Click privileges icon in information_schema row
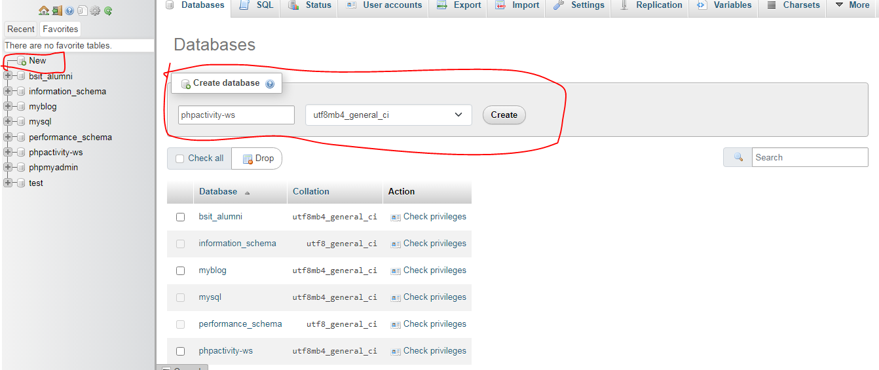This screenshot has height=370, width=879. (396, 244)
